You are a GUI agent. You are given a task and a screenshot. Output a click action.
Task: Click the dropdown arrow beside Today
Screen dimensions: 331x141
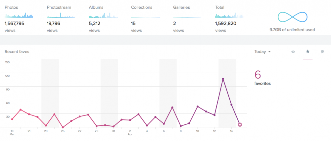pos(269,52)
